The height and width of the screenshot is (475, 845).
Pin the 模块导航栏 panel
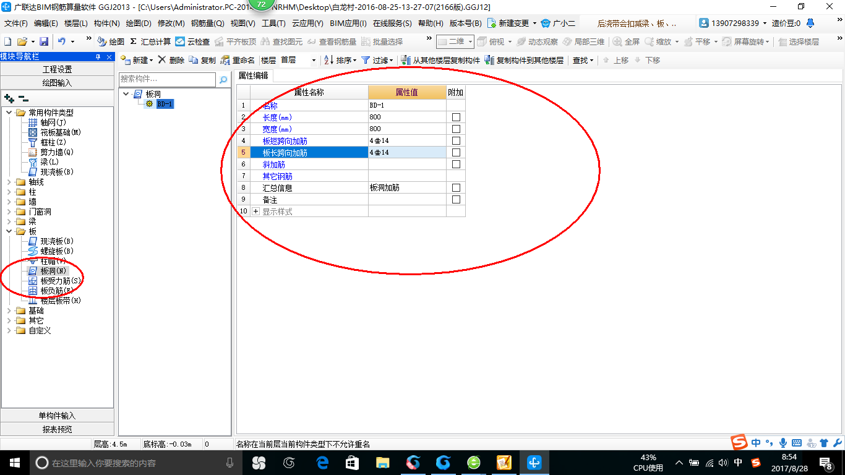click(98, 57)
